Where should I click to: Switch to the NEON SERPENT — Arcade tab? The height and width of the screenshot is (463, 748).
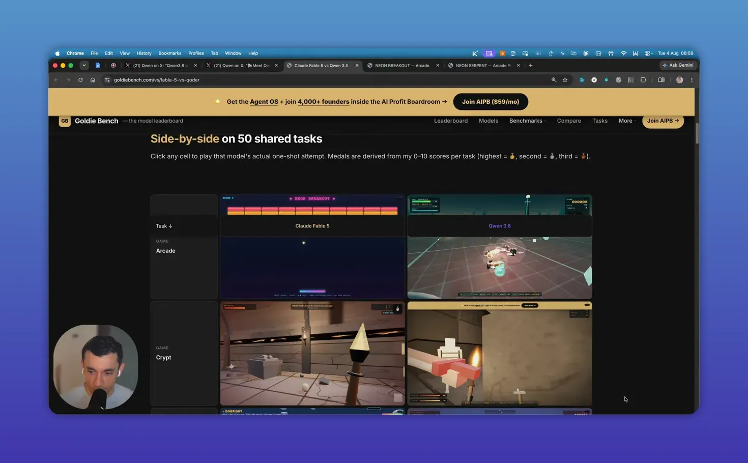(x=483, y=65)
